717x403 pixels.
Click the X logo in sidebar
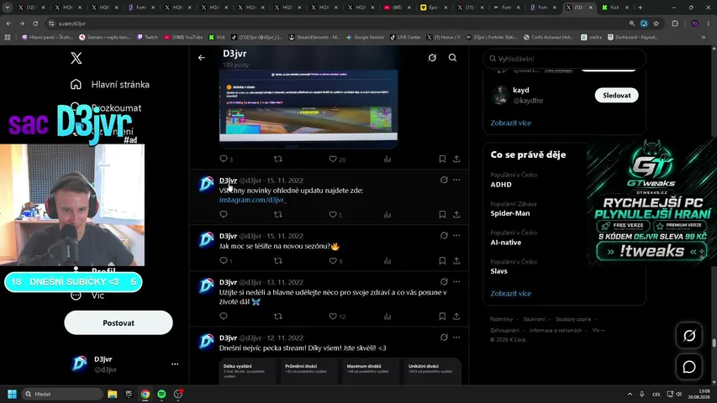tap(76, 58)
